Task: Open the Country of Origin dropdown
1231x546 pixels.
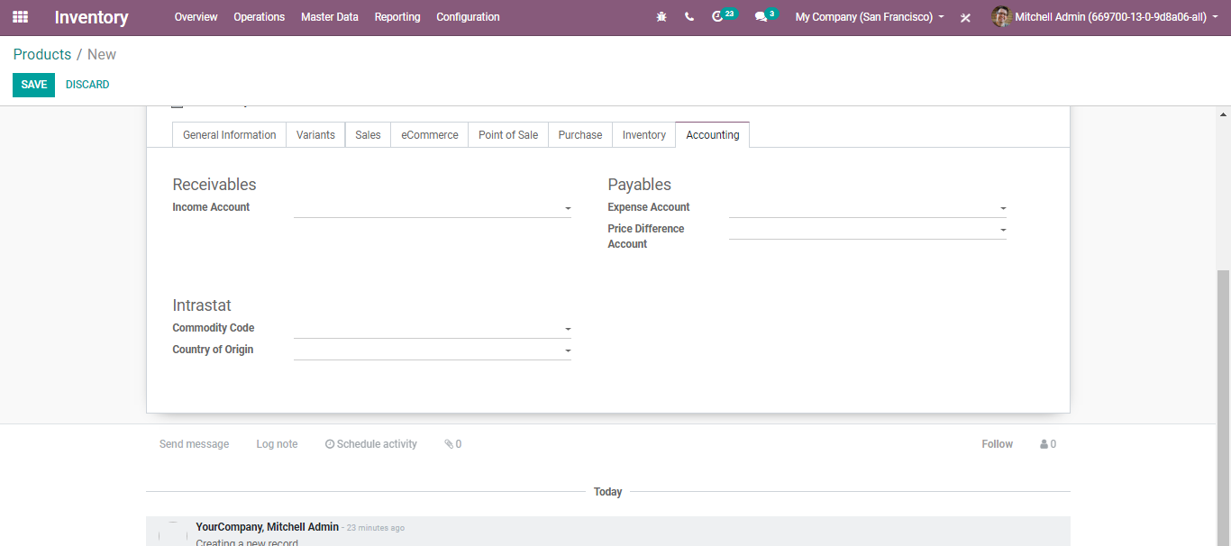Action: (x=568, y=350)
